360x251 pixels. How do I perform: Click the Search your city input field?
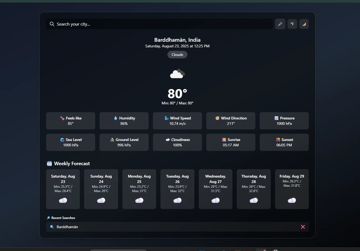click(x=159, y=24)
